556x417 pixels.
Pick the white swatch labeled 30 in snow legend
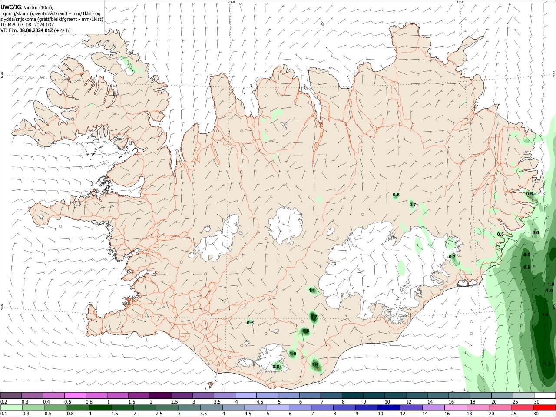pos(545,395)
